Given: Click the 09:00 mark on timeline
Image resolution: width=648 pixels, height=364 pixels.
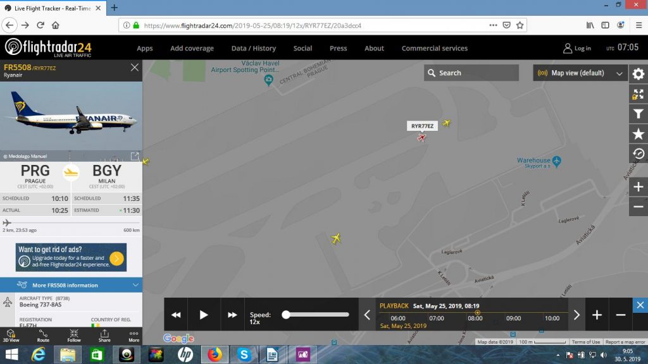Looking at the screenshot, I should click(x=513, y=318).
